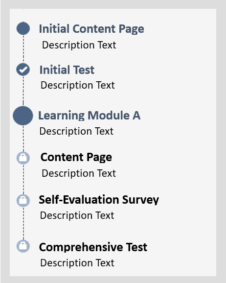
Task: Select the large Learning Module A circle
Action: 23,116
